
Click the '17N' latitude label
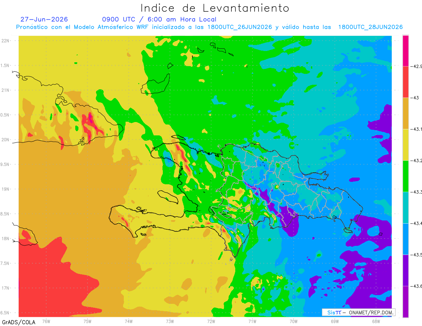[6, 288]
